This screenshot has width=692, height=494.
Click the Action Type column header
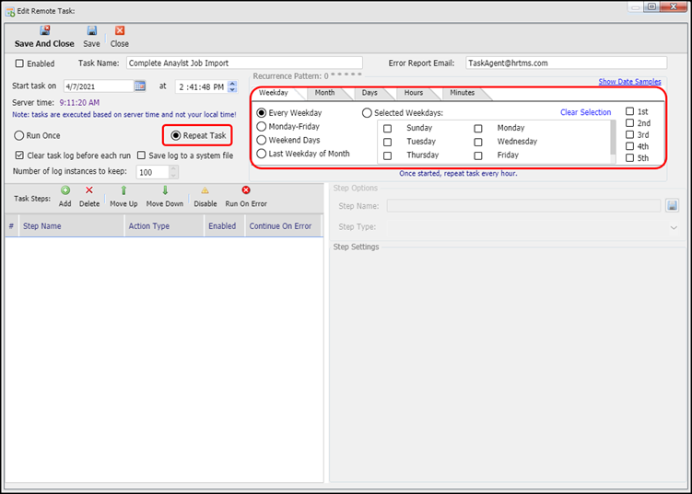point(164,226)
